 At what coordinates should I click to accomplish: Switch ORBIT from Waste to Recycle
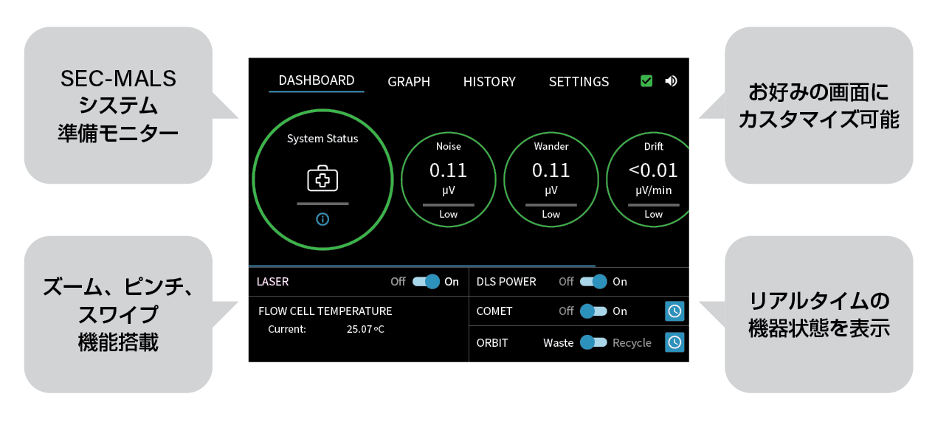(x=593, y=342)
